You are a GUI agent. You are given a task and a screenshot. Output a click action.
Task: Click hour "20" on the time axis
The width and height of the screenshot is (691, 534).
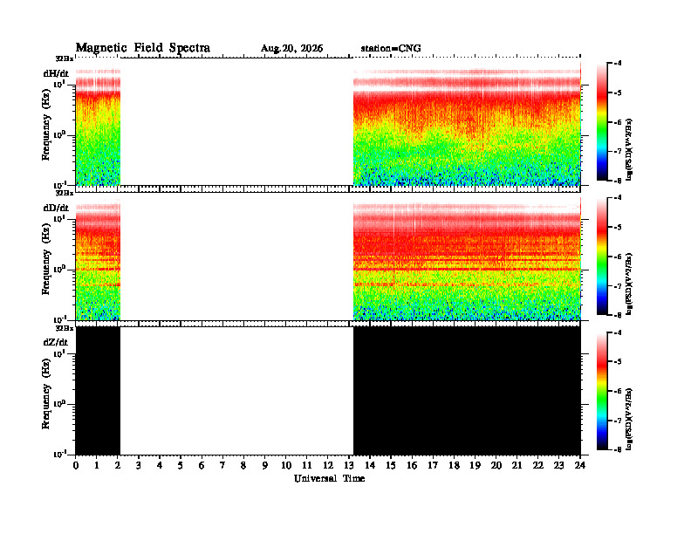(x=496, y=465)
